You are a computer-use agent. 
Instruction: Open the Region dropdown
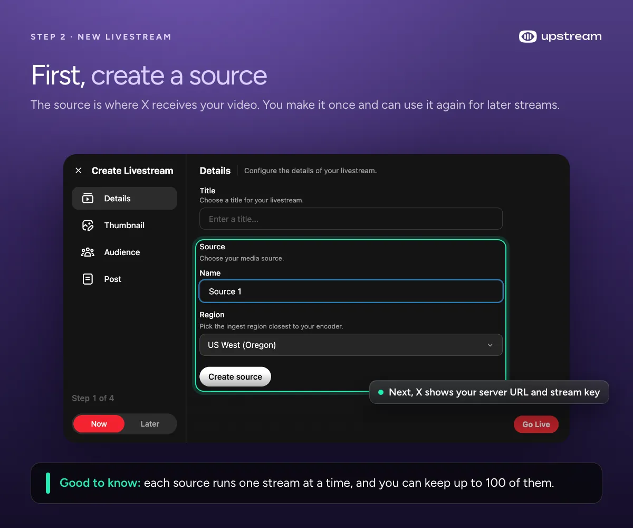click(x=351, y=345)
